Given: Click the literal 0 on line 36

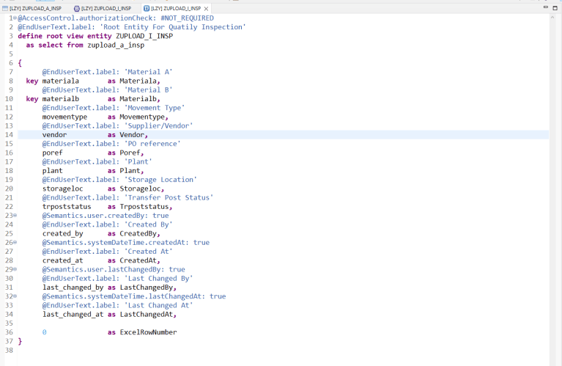Looking at the screenshot, I should pyautogui.click(x=44, y=332).
